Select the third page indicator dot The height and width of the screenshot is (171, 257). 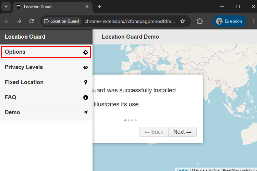tap(132, 120)
